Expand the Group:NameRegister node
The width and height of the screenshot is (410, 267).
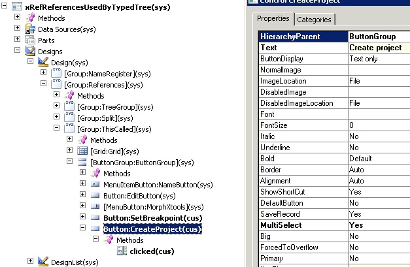(43, 72)
